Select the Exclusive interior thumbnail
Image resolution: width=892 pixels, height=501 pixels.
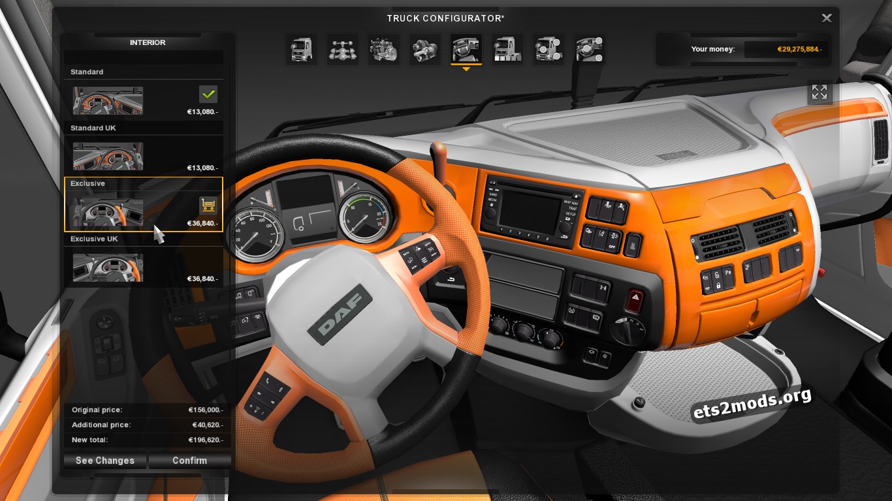(108, 212)
